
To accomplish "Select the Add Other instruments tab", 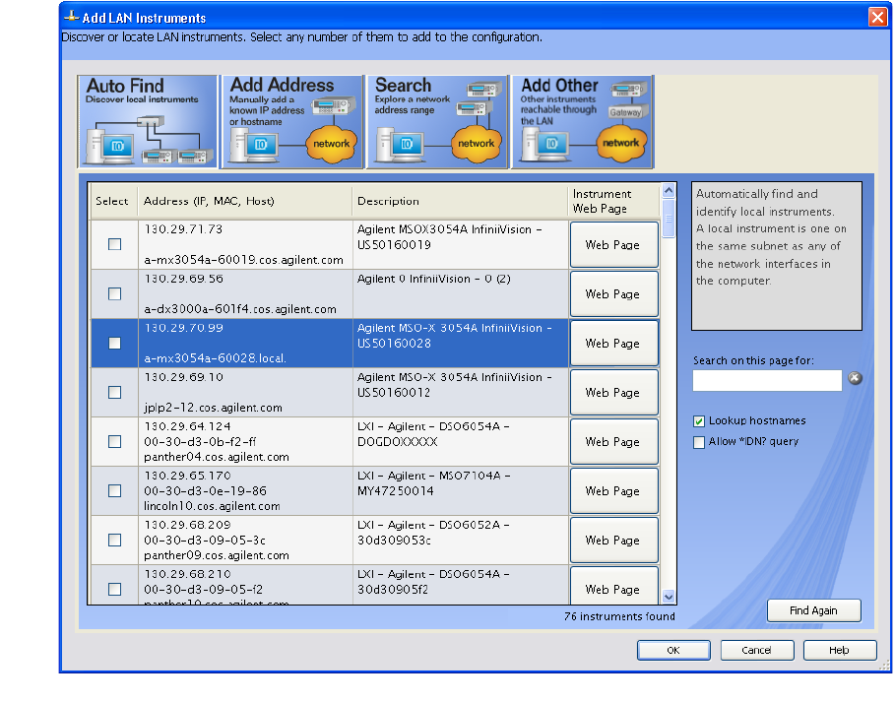I will [583, 121].
